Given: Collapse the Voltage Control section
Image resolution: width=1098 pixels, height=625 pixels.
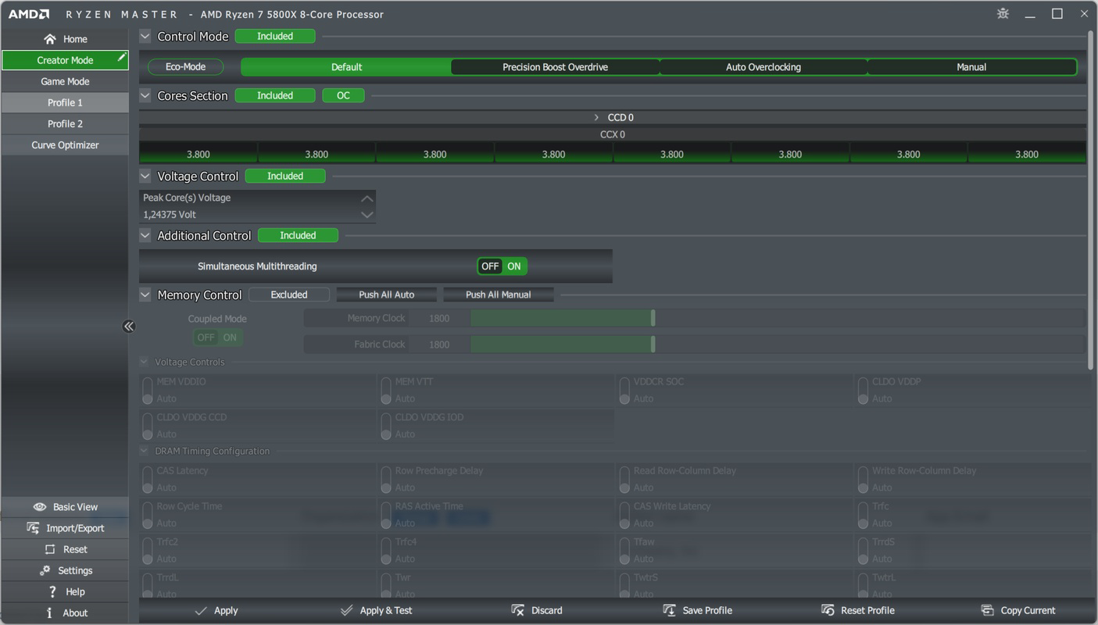Looking at the screenshot, I should click(x=145, y=176).
